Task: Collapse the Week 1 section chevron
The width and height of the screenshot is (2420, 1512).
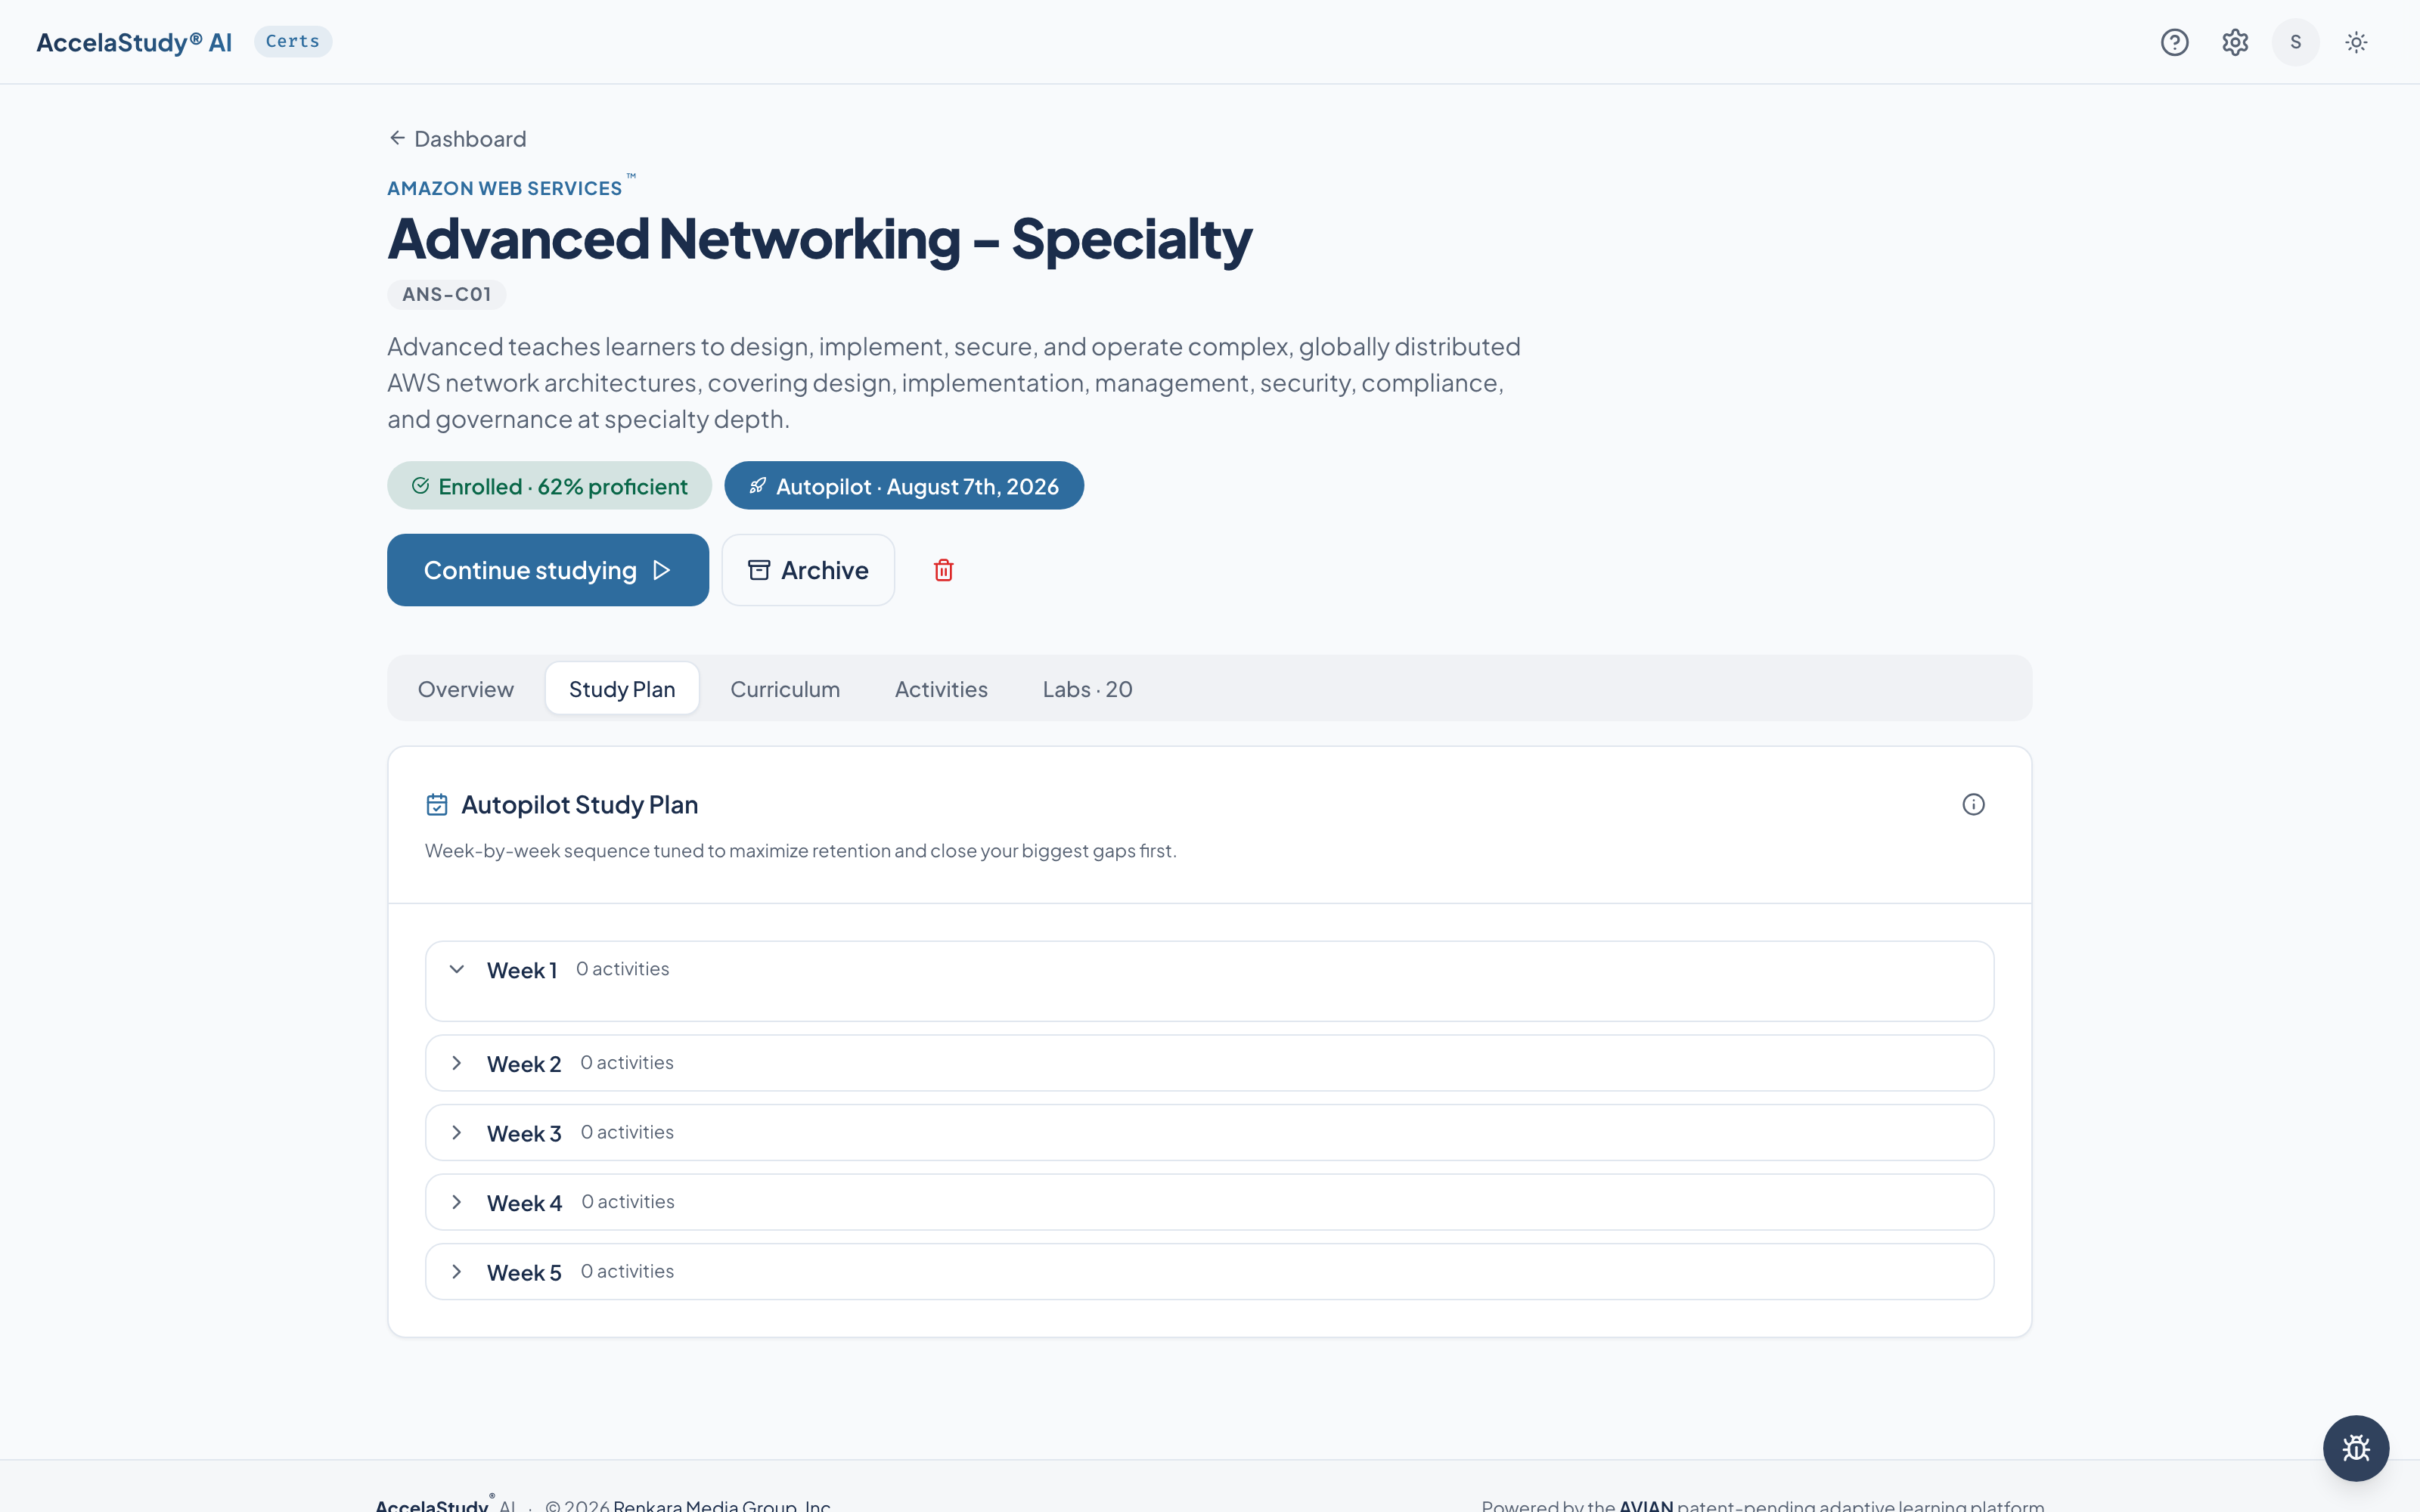Action: click(457, 969)
